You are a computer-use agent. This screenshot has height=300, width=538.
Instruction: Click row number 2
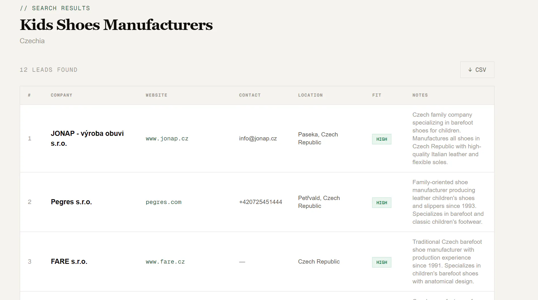(x=29, y=202)
